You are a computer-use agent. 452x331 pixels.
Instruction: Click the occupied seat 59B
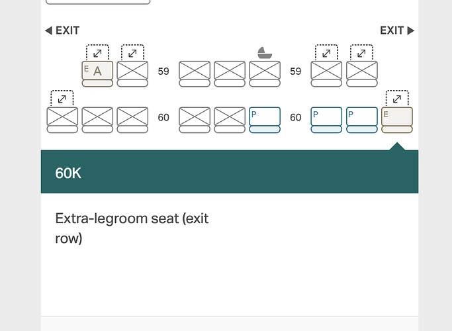click(x=132, y=73)
